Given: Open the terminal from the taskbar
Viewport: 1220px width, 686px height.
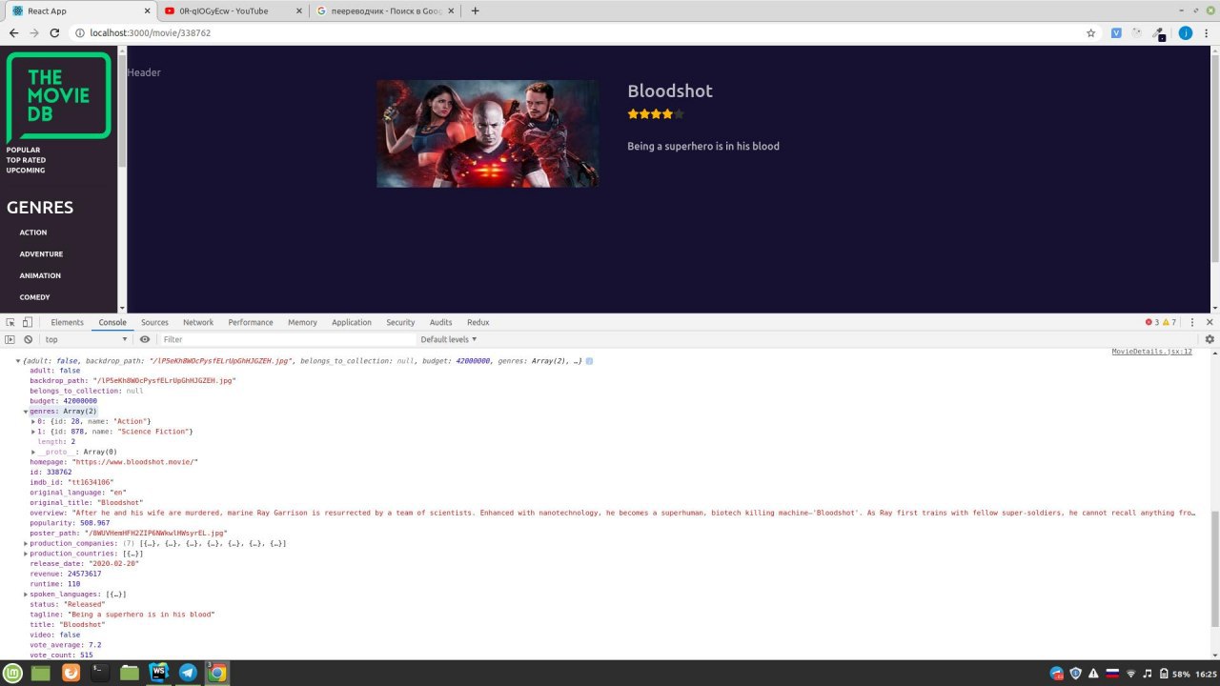Looking at the screenshot, I should 99,673.
